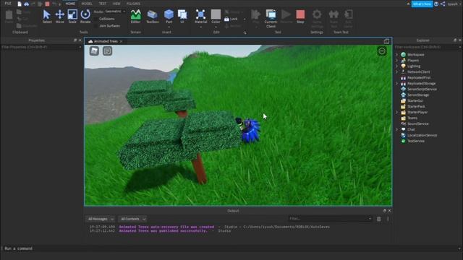Select ServerScriptService in Explorer
Image resolution: width=463 pixels, height=260 pixels.
click(422, 90)
